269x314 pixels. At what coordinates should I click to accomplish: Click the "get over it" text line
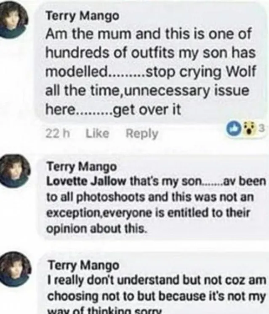(x=113, y=110)
